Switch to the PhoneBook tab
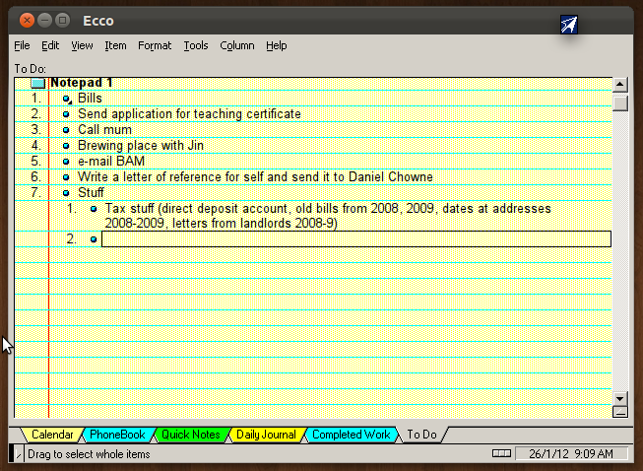Viewport: 643px width, 471px height. pyautogui.click(x=117, y=435)
